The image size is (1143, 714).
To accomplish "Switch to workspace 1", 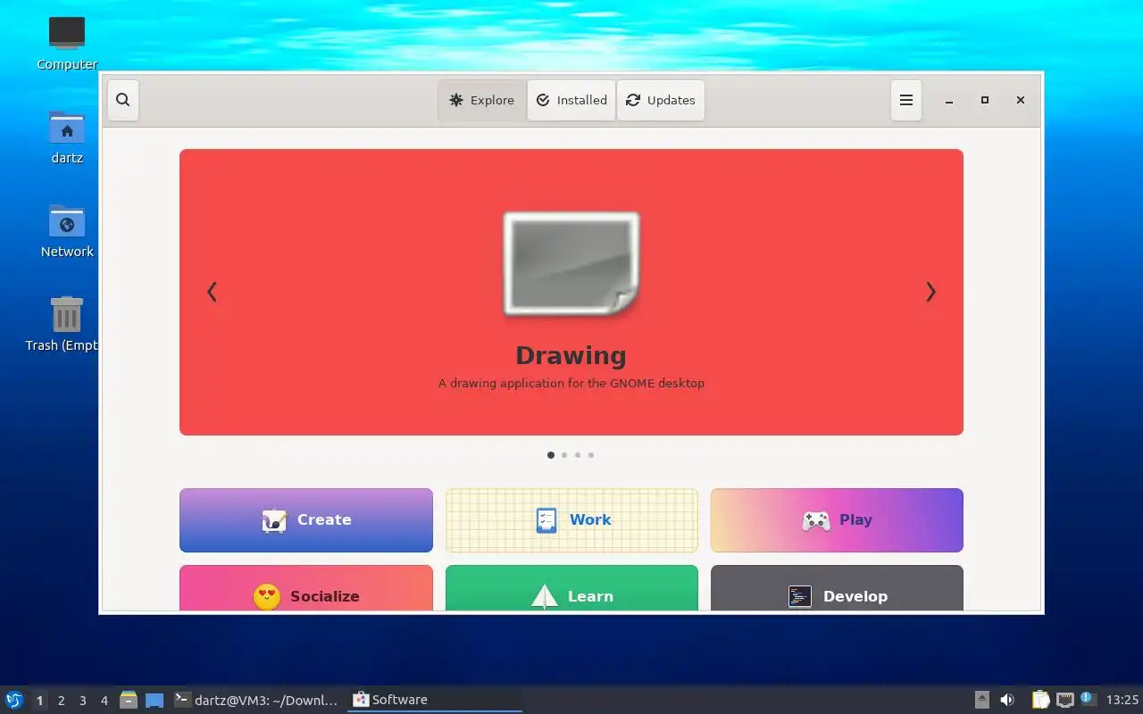I will pos(39,701).
